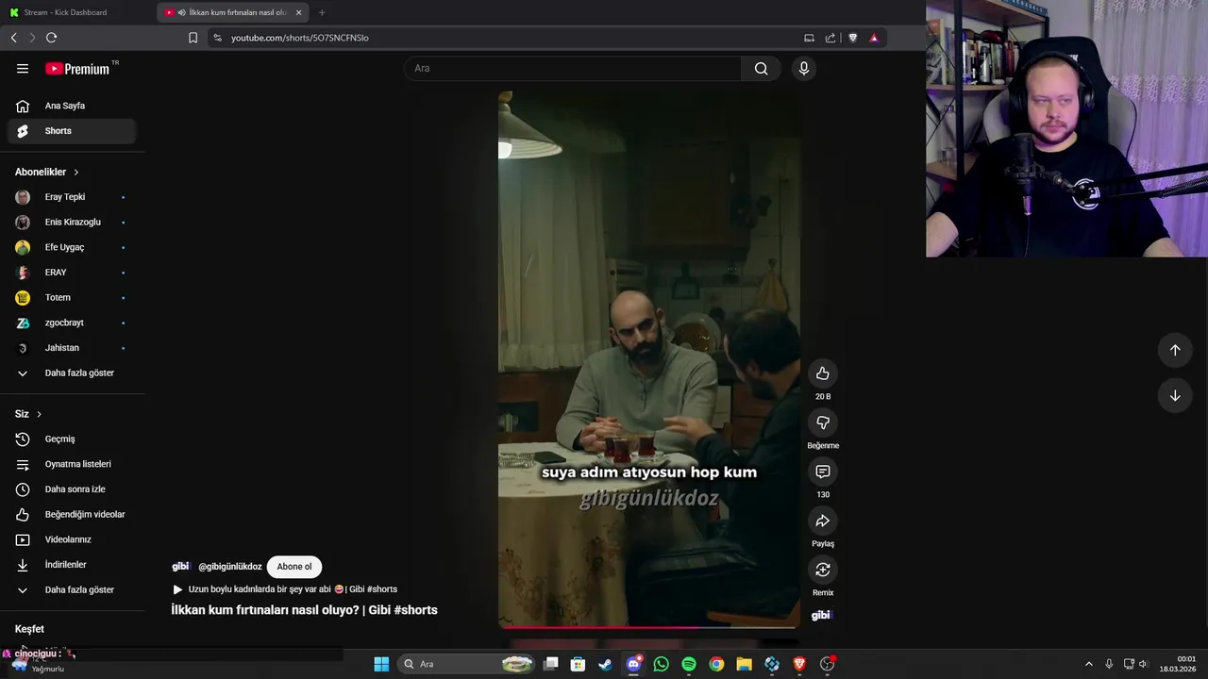Click the browser share icon in toolbar
Image resolution: width=1208 pixels, height=679 pixels.
[830, 38]
